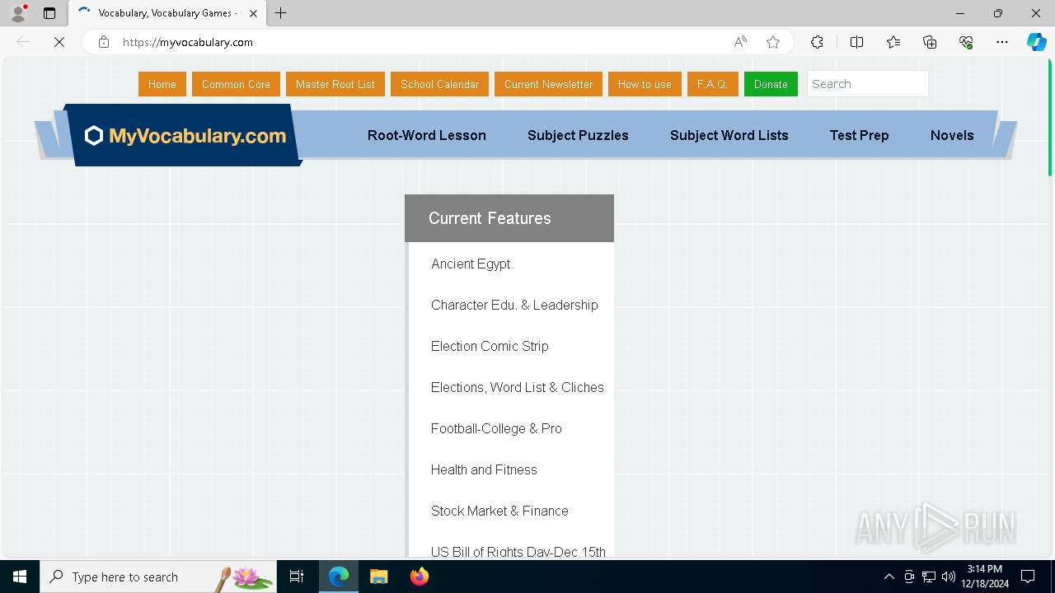Click the taskbar search box

tap(158, 577)
